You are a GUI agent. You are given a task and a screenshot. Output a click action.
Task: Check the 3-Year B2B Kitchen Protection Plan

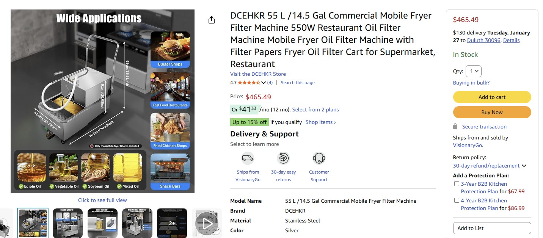pos(457,184)
